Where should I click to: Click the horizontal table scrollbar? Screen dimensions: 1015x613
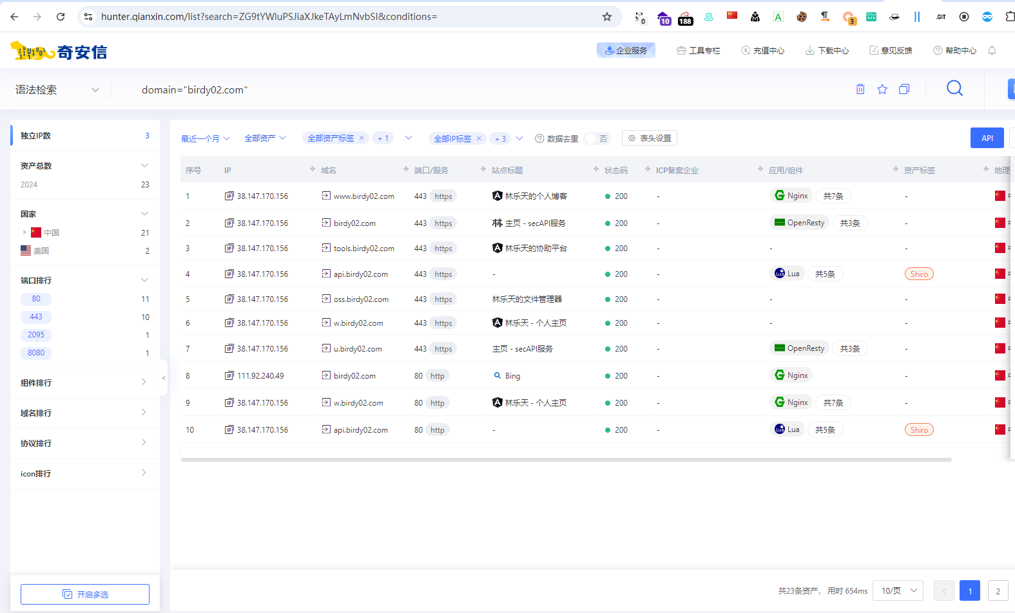click(566, 460)
